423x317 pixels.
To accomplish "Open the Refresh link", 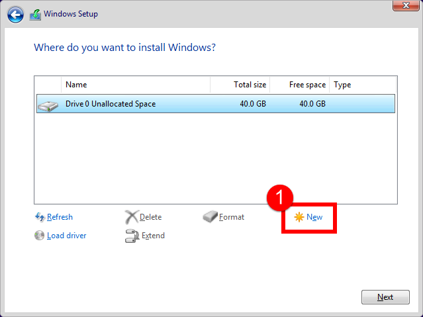I will coord(60,217).
